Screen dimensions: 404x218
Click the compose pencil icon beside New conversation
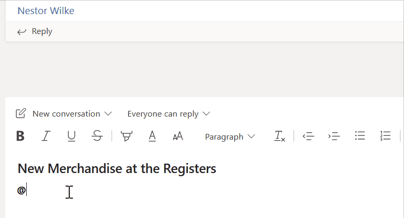21,113
